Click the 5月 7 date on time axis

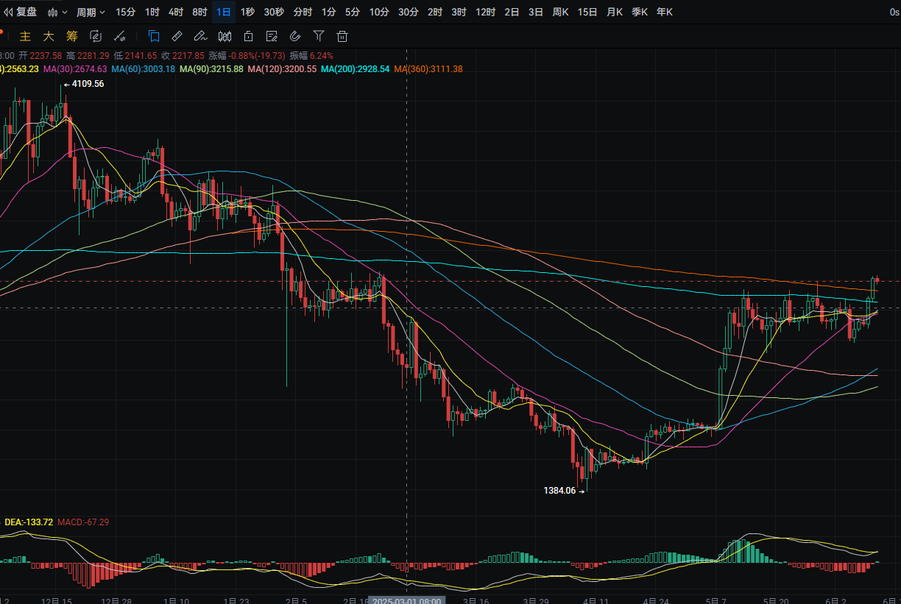pos(714,600)
